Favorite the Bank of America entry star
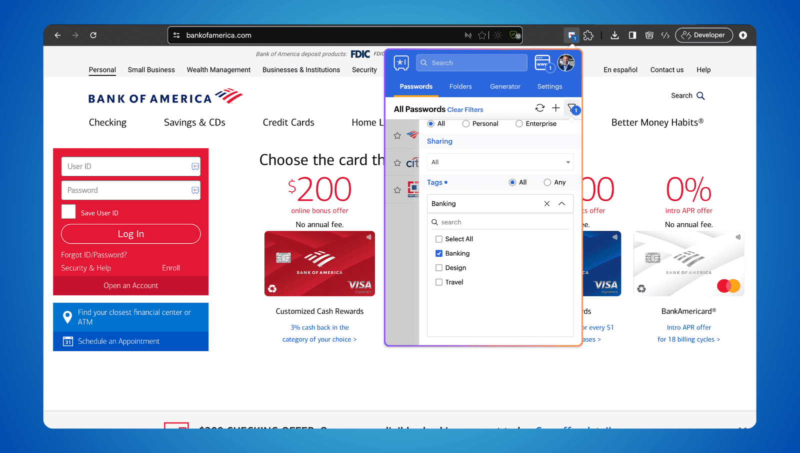 (397, 135)
